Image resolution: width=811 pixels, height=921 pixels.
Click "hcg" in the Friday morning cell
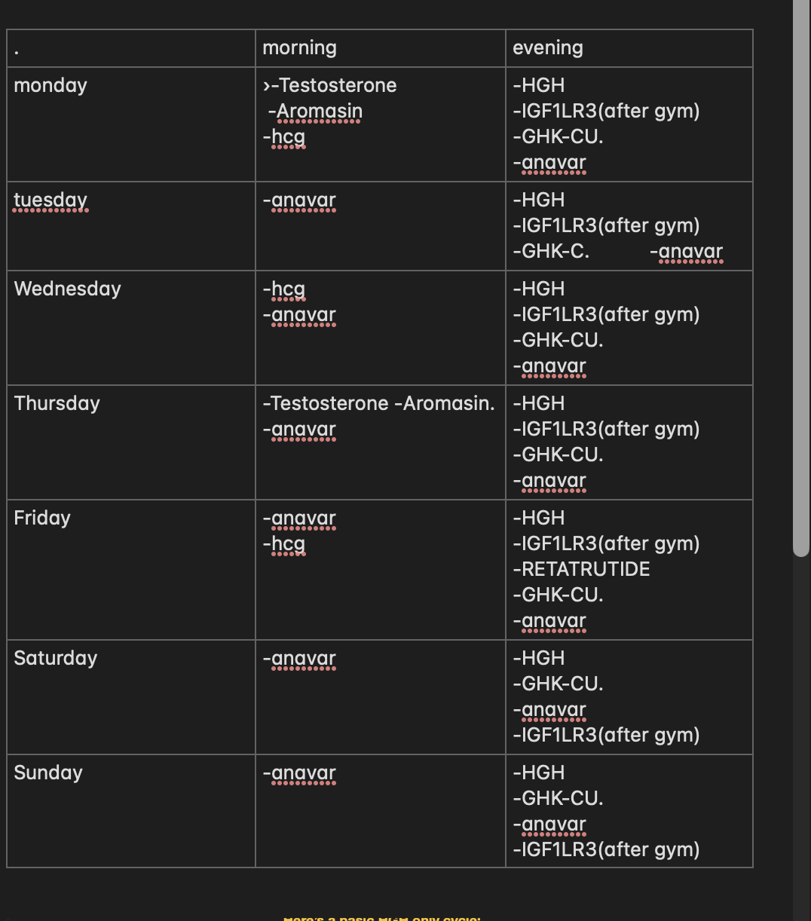[x=288, y=544]
